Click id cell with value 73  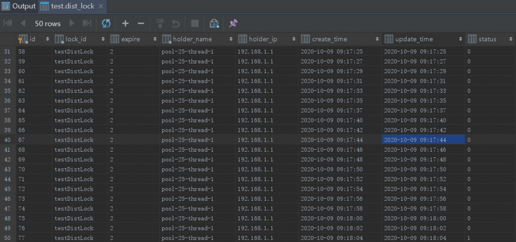34,199
